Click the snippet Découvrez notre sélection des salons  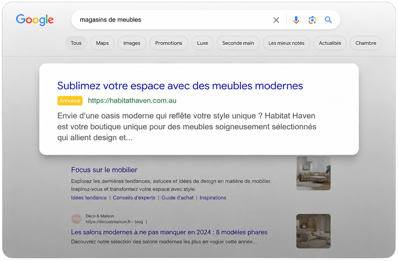164,242
